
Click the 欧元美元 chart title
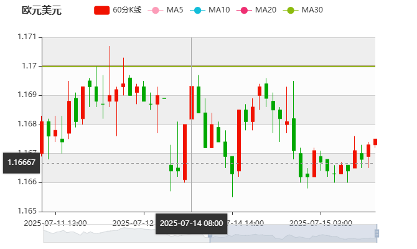click(x=42, y=11)
